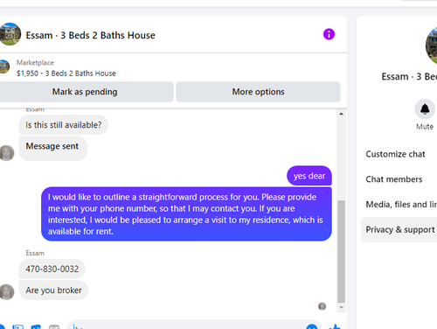Click Essam's avatar beside Message sent
Screen dimensions: 437x329
pyautogui.click(x=6, y=153)
